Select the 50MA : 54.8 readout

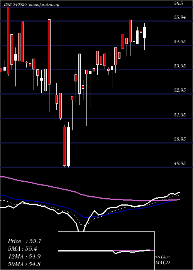(x=24, y=264)
